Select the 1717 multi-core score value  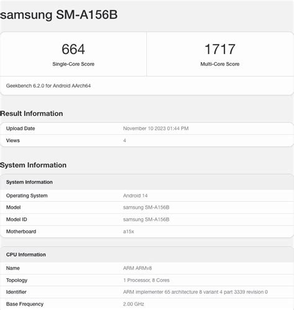pos(220,49)
